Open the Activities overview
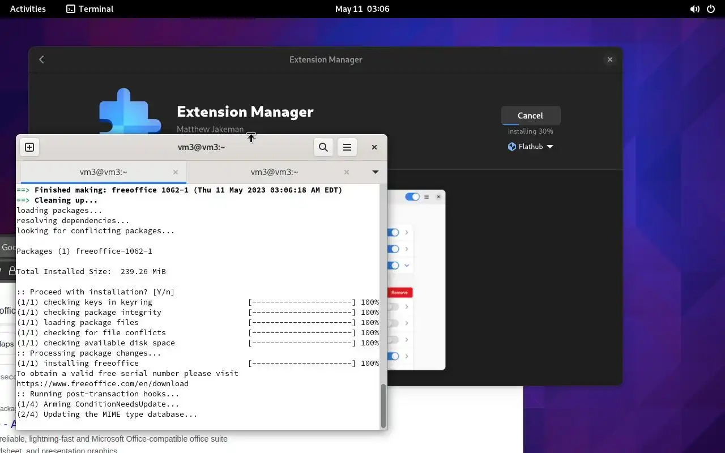This screenshot has width=725, height=453. coord(28,8)
